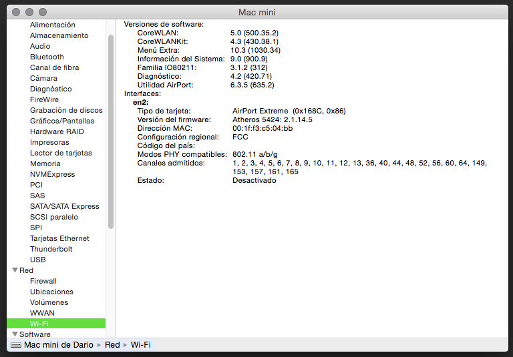Select SCSI paralelo in the sidebar

coord(54,217)
